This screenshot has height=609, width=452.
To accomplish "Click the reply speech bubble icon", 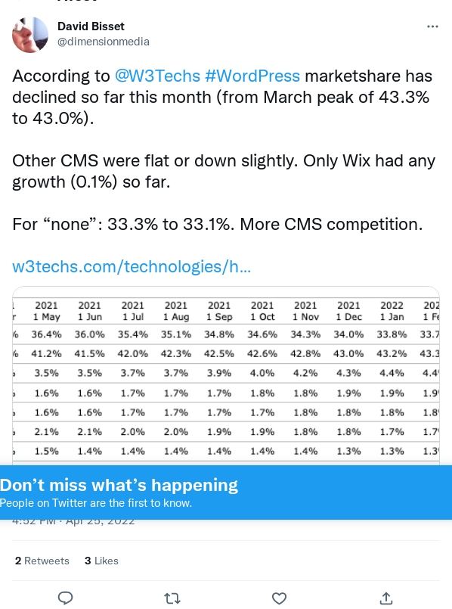I will pyautogui.click(x=65, y=598).
